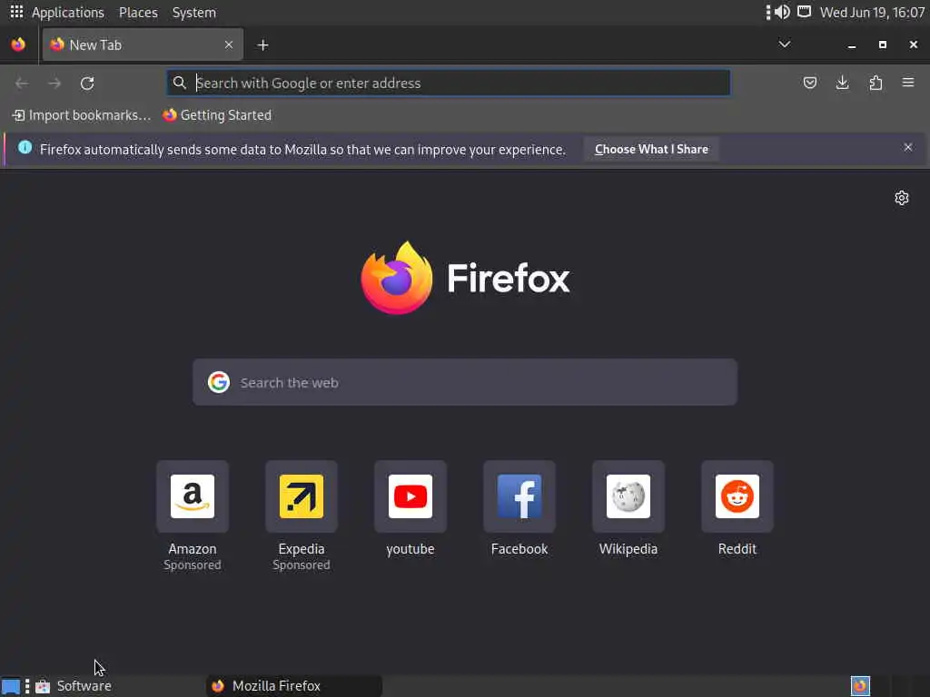
Task: Click the magnifier icon in address bar
Action: [179, 83]
